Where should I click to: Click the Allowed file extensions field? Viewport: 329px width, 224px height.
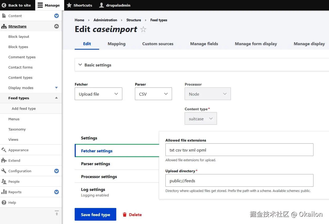(239, 150)
